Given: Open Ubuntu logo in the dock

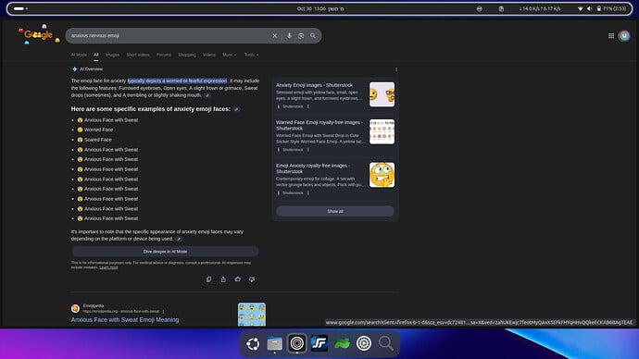Looking at the screenshot, I should tap(253, 343).
